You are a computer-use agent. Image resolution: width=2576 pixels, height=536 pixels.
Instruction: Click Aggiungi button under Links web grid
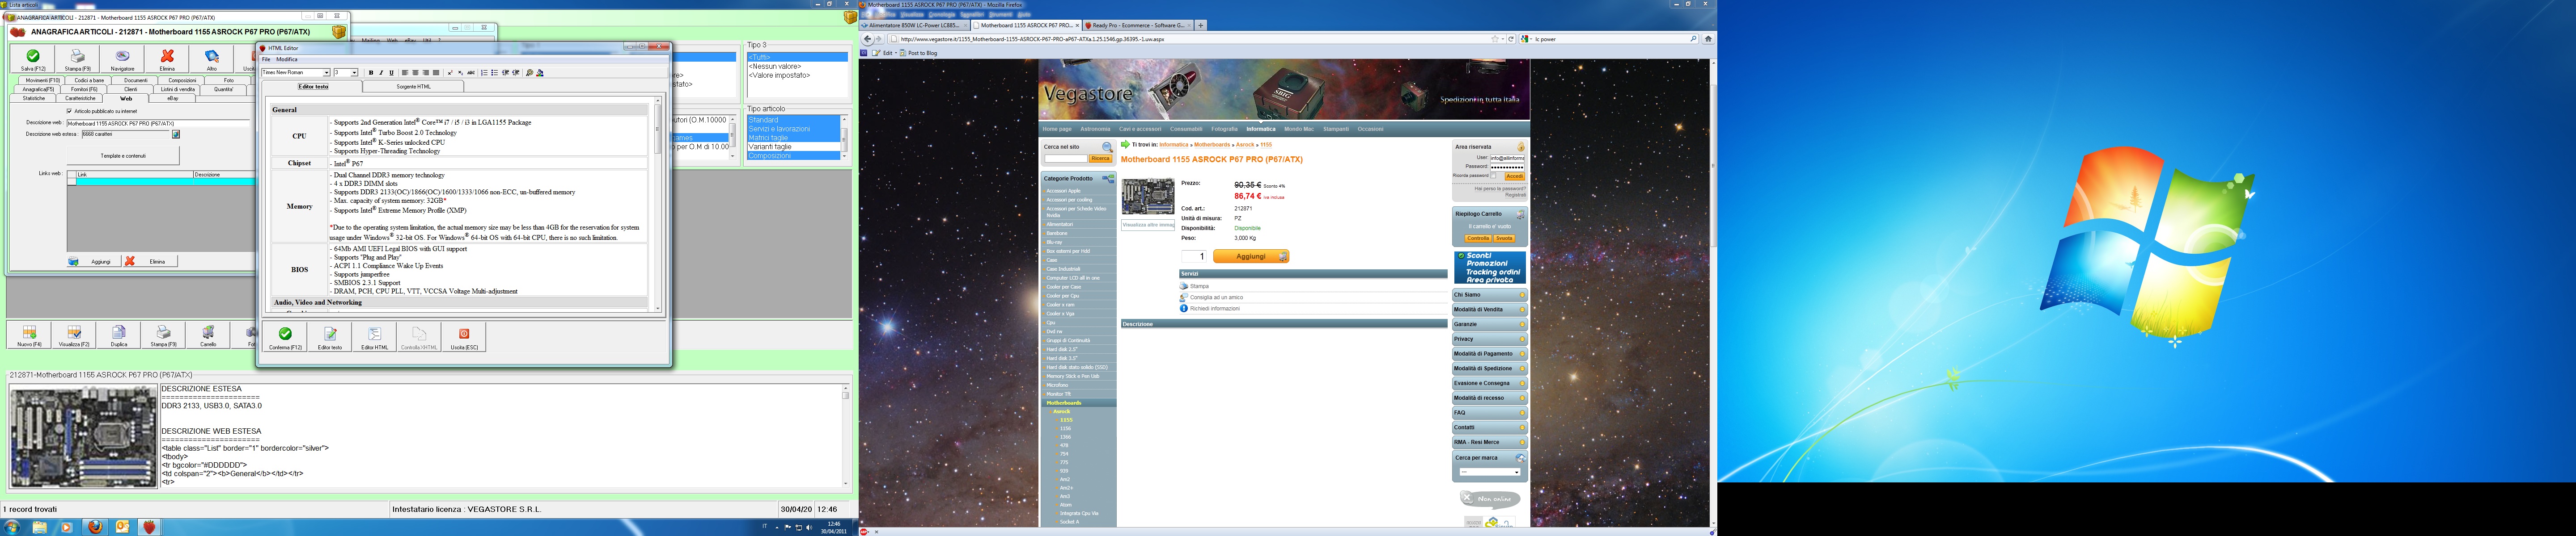coord(94,261)
